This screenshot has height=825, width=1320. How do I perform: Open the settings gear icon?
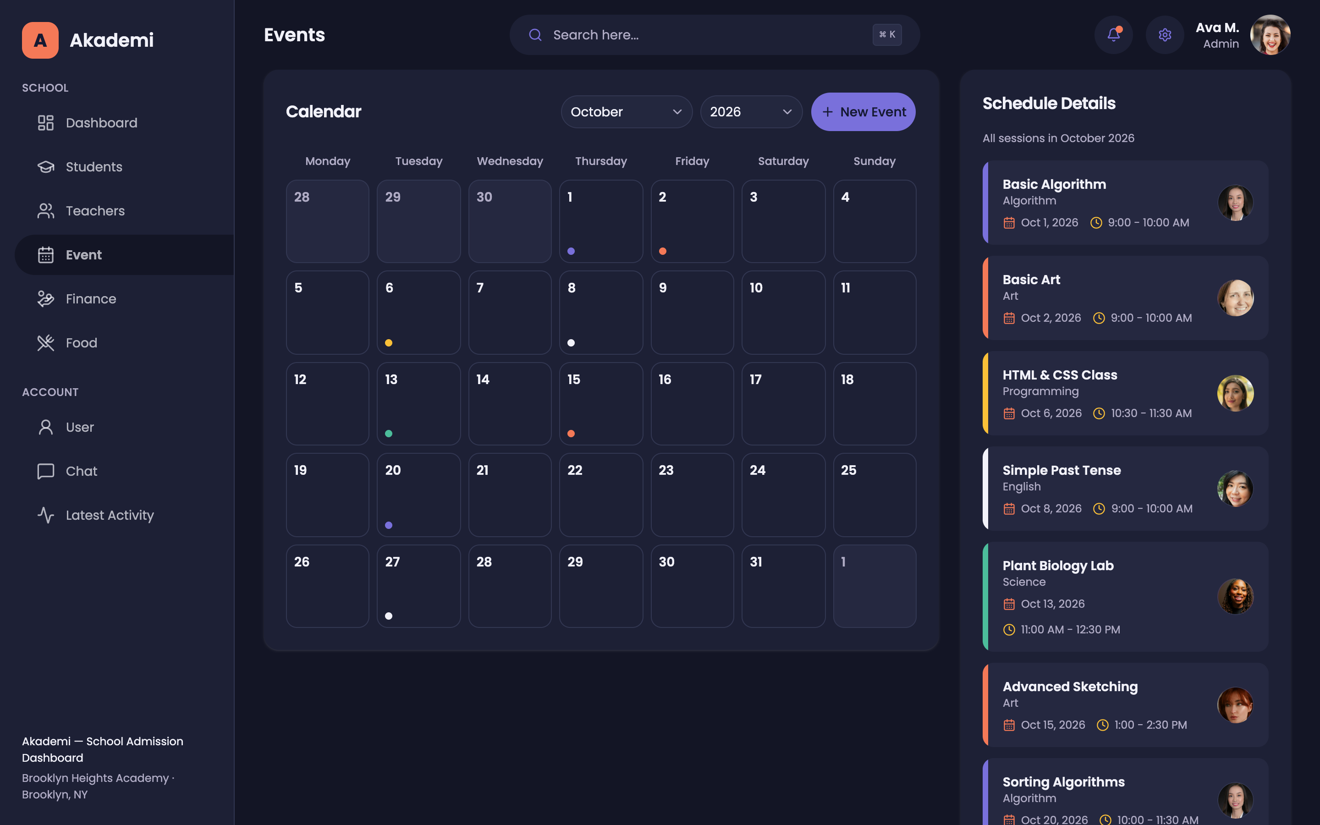click(x=1165, y=35)
